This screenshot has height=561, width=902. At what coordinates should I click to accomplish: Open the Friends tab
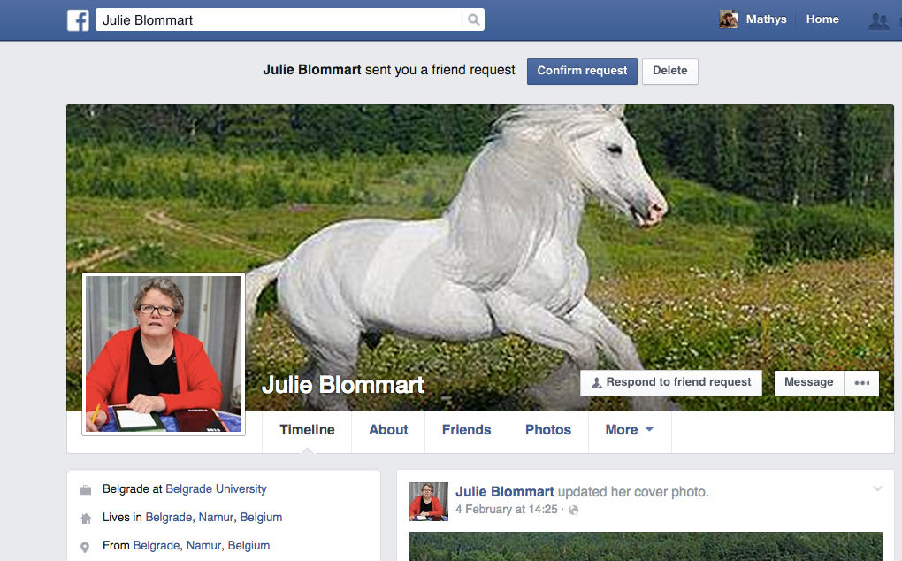(x=466, y=430)
